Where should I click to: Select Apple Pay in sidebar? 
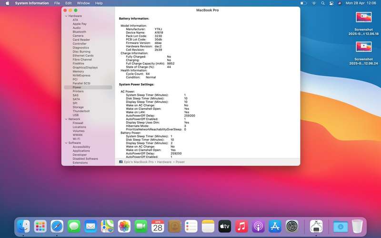click(80, 24)
